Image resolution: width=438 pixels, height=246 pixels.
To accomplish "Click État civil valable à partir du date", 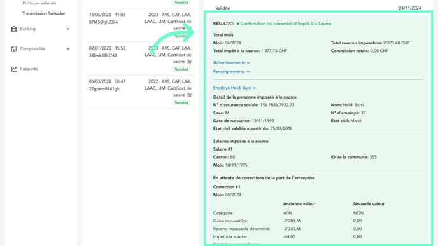I will point(281,128).
